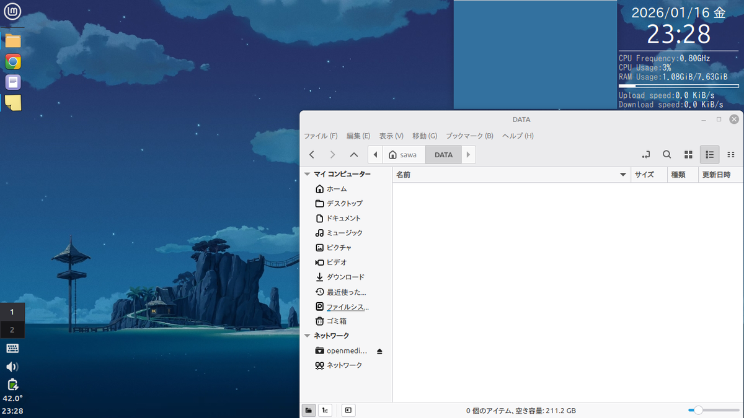Open the 編集 (E) menu
744x418 pixels.
tap(358, 136)
